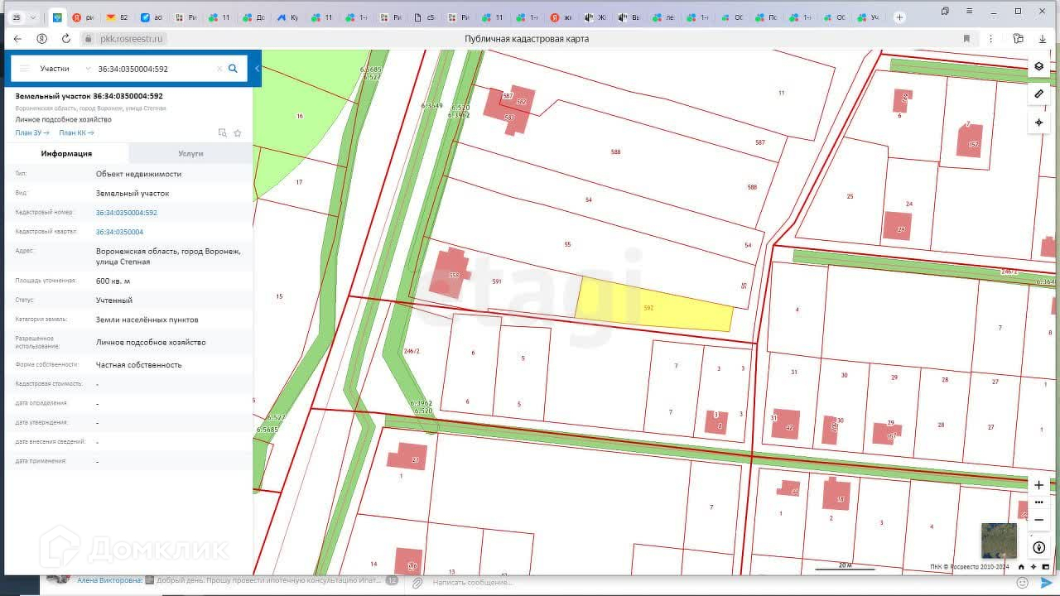Click cadastral quarter link 36:34:0350004
The width and height of the screenshot is (1060, 596).
pyautogui.click(x=119, y=232)
